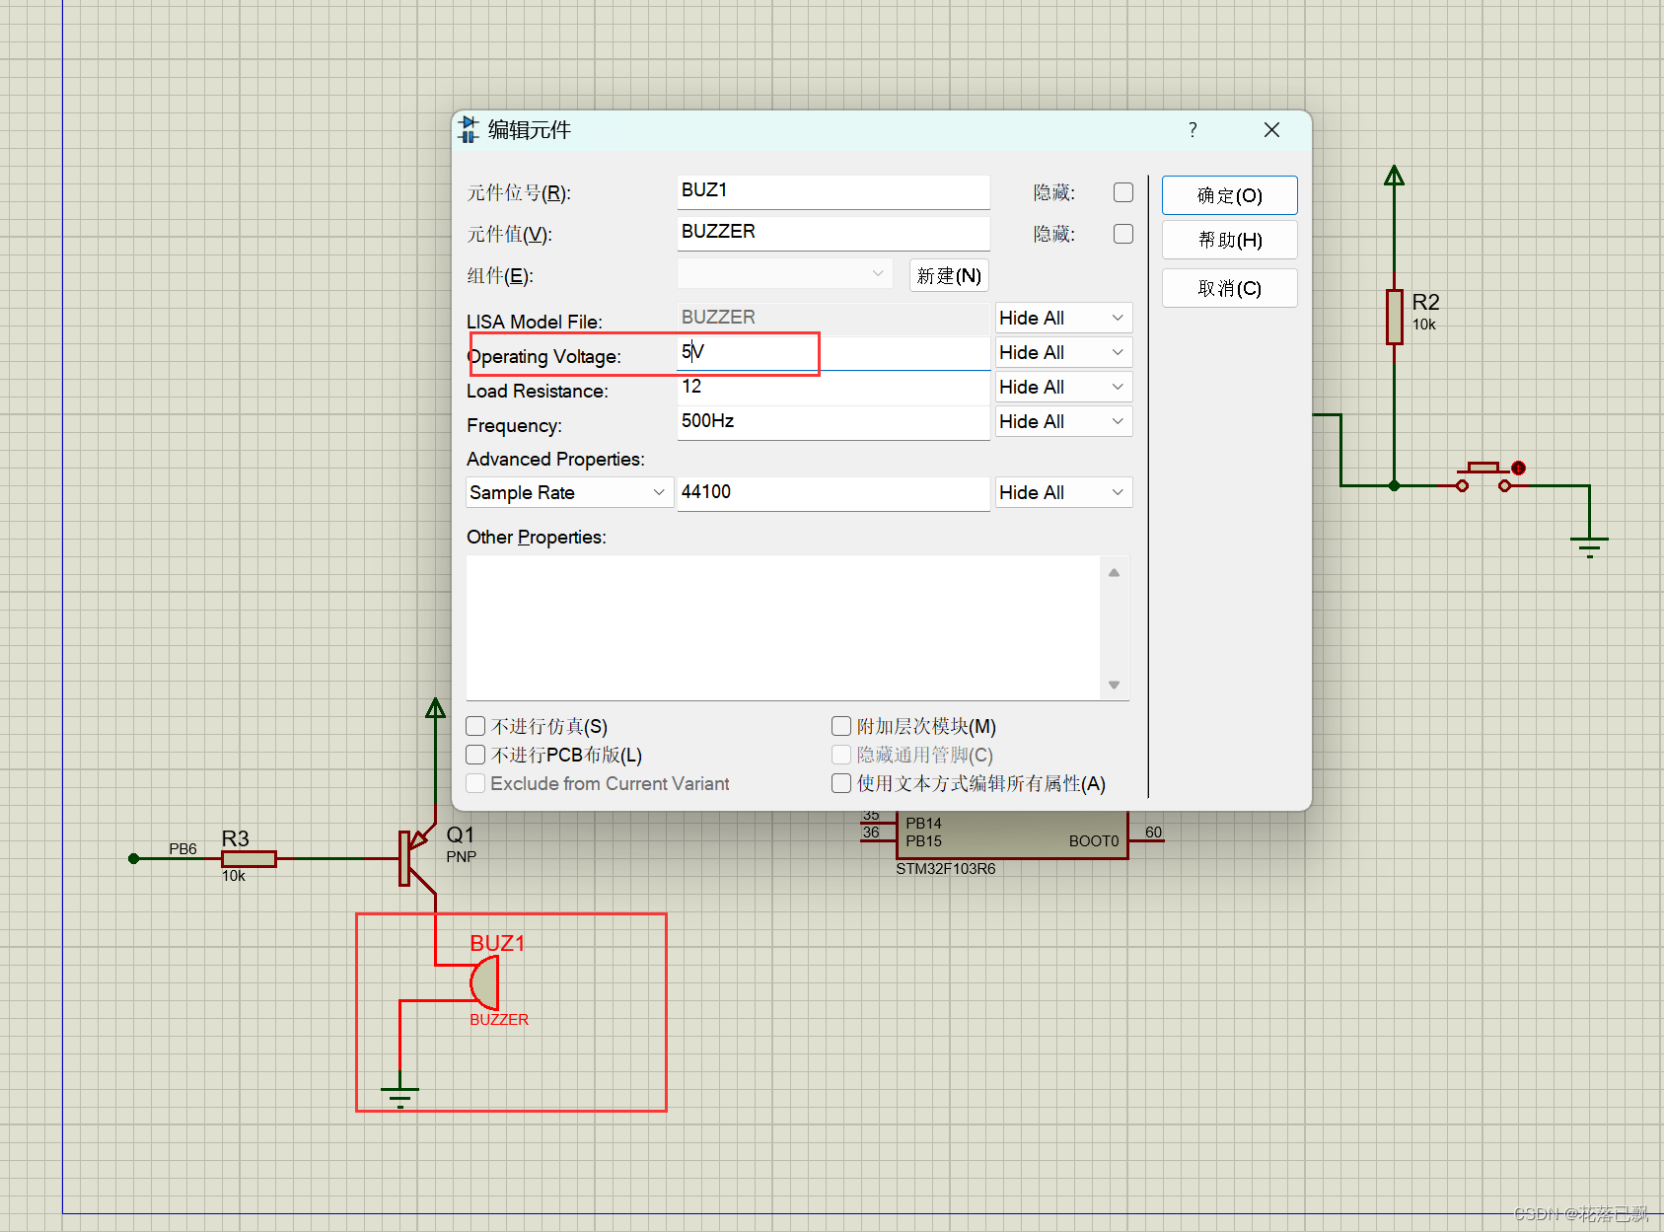Enable 使用文本方式编辑所有属性(A) checkbox
Image resolution: width=1664 pixels, height=1232 pixels.
point(841,783)
